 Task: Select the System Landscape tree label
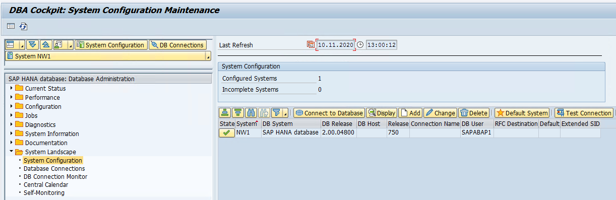[50, 152]
